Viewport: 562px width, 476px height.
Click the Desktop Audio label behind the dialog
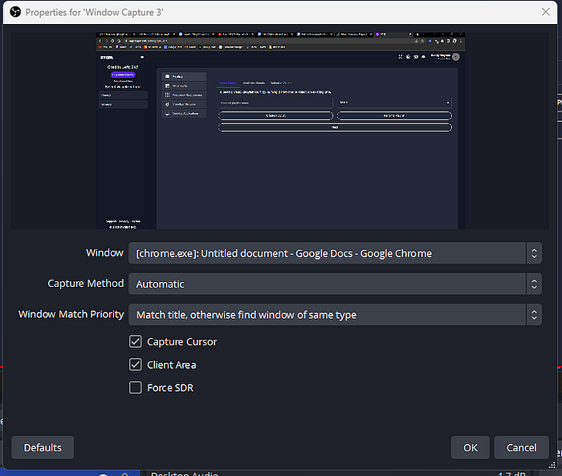point(185,474)
